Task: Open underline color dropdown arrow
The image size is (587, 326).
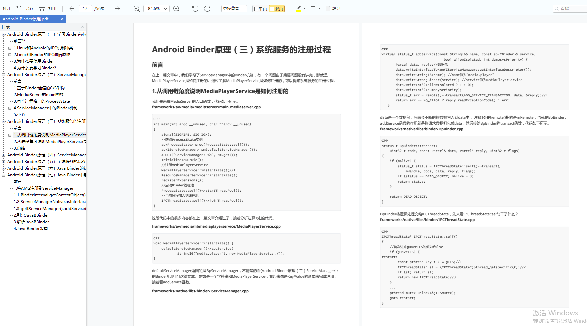Action: click(319, 9)
